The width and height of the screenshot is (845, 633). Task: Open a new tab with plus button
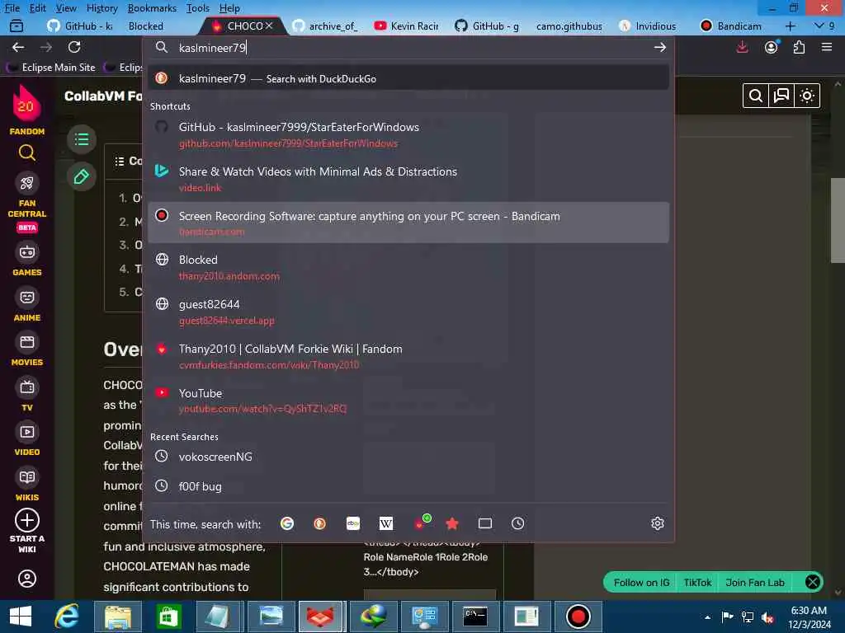790,26
